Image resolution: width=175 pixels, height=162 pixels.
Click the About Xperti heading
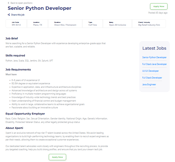pos(14,128)
